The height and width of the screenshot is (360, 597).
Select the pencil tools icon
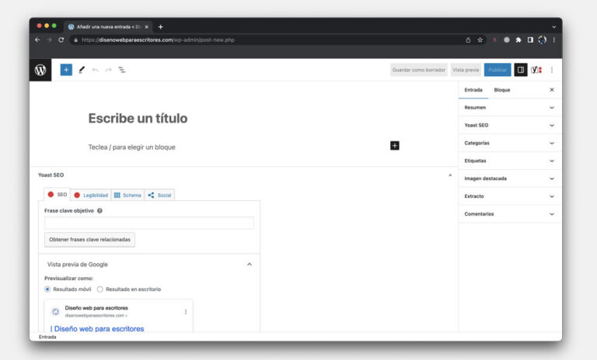82,70
